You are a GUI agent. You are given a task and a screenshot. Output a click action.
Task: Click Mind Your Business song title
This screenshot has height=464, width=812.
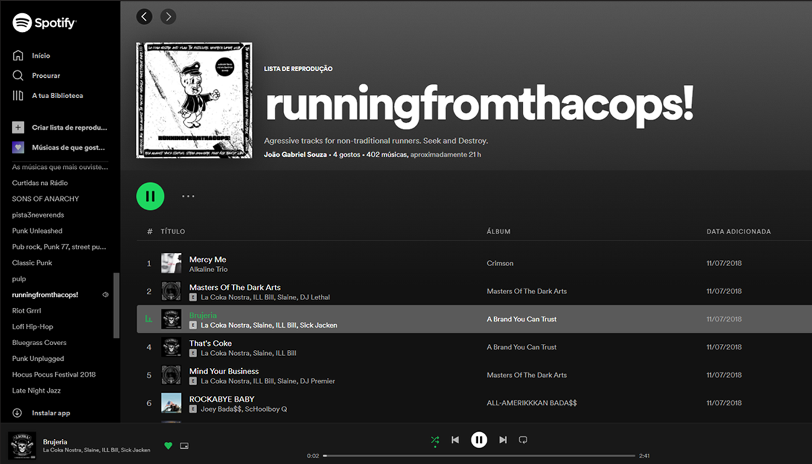coord(224,371)
